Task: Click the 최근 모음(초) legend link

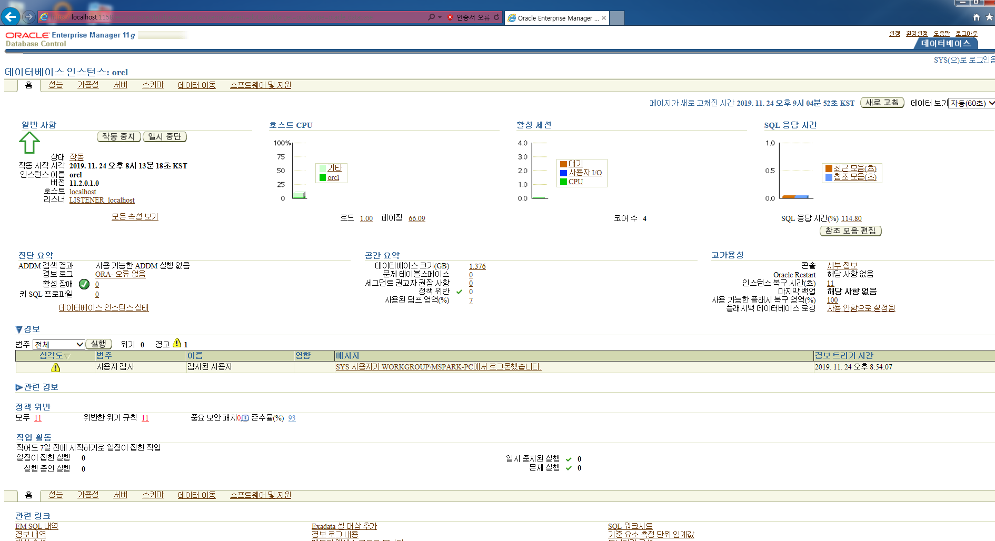Action: click(855, 168)
